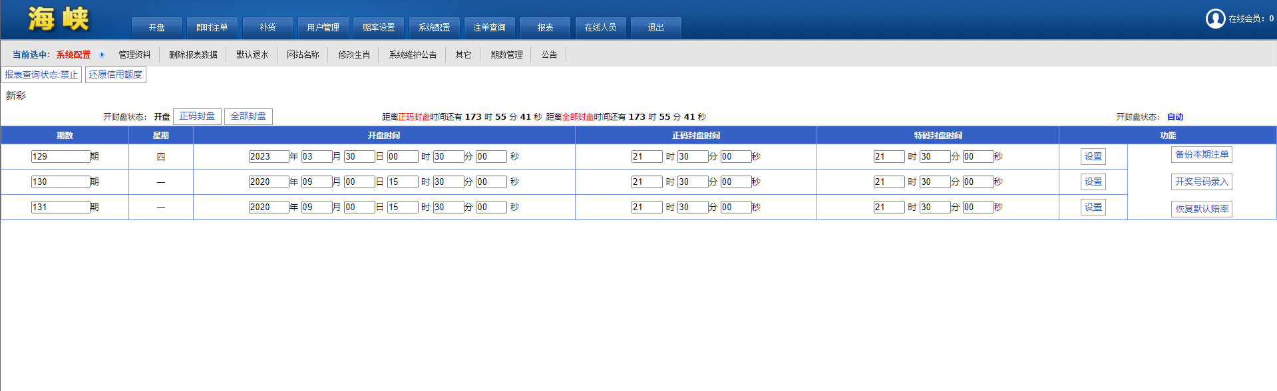Click the 期数 column header
Viewport: 1277px width, 391px height.
coord(65,135)
